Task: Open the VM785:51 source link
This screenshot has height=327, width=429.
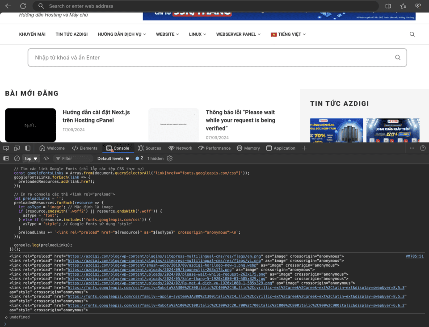Action: click(414, 256)
